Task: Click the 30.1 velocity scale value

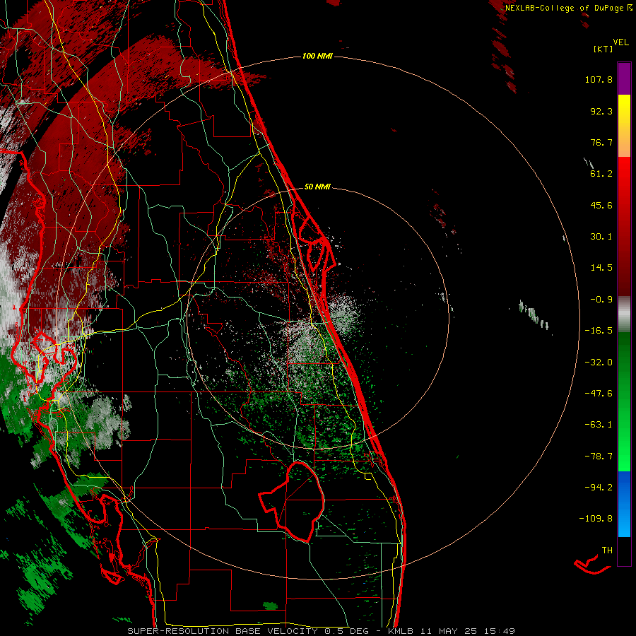Action: click(x=601, y=237)
